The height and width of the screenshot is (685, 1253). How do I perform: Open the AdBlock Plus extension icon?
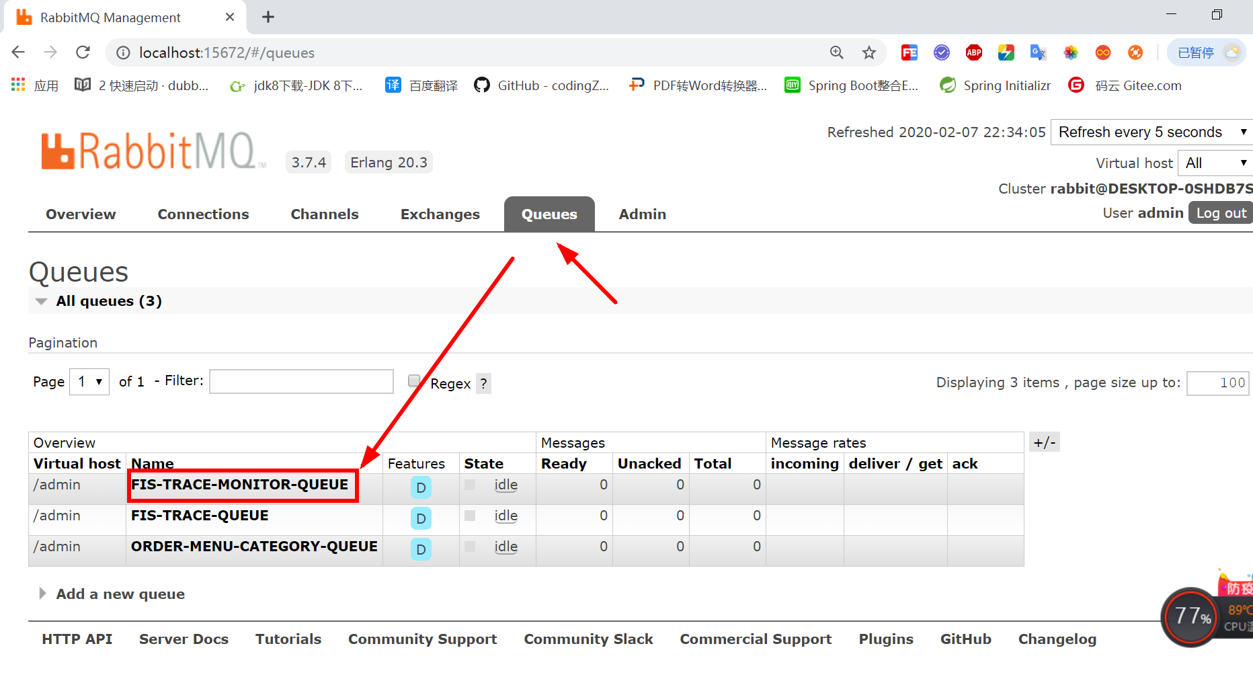[974, 52]
